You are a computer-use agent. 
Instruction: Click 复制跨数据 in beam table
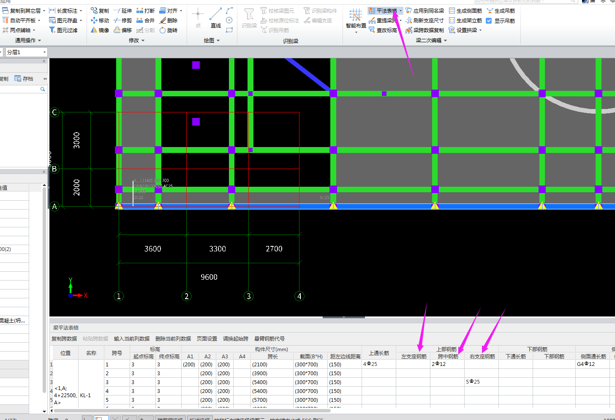(64, 338)
